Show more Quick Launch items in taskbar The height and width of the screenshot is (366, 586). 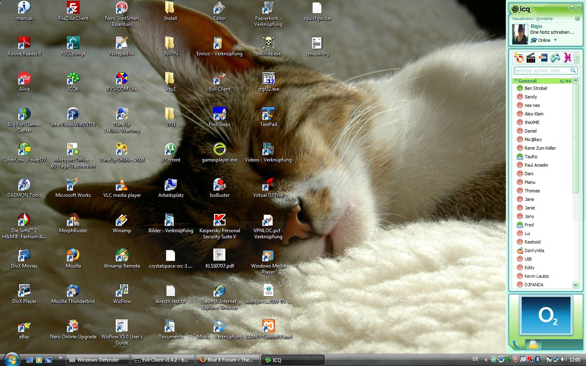tap(60, 358)
